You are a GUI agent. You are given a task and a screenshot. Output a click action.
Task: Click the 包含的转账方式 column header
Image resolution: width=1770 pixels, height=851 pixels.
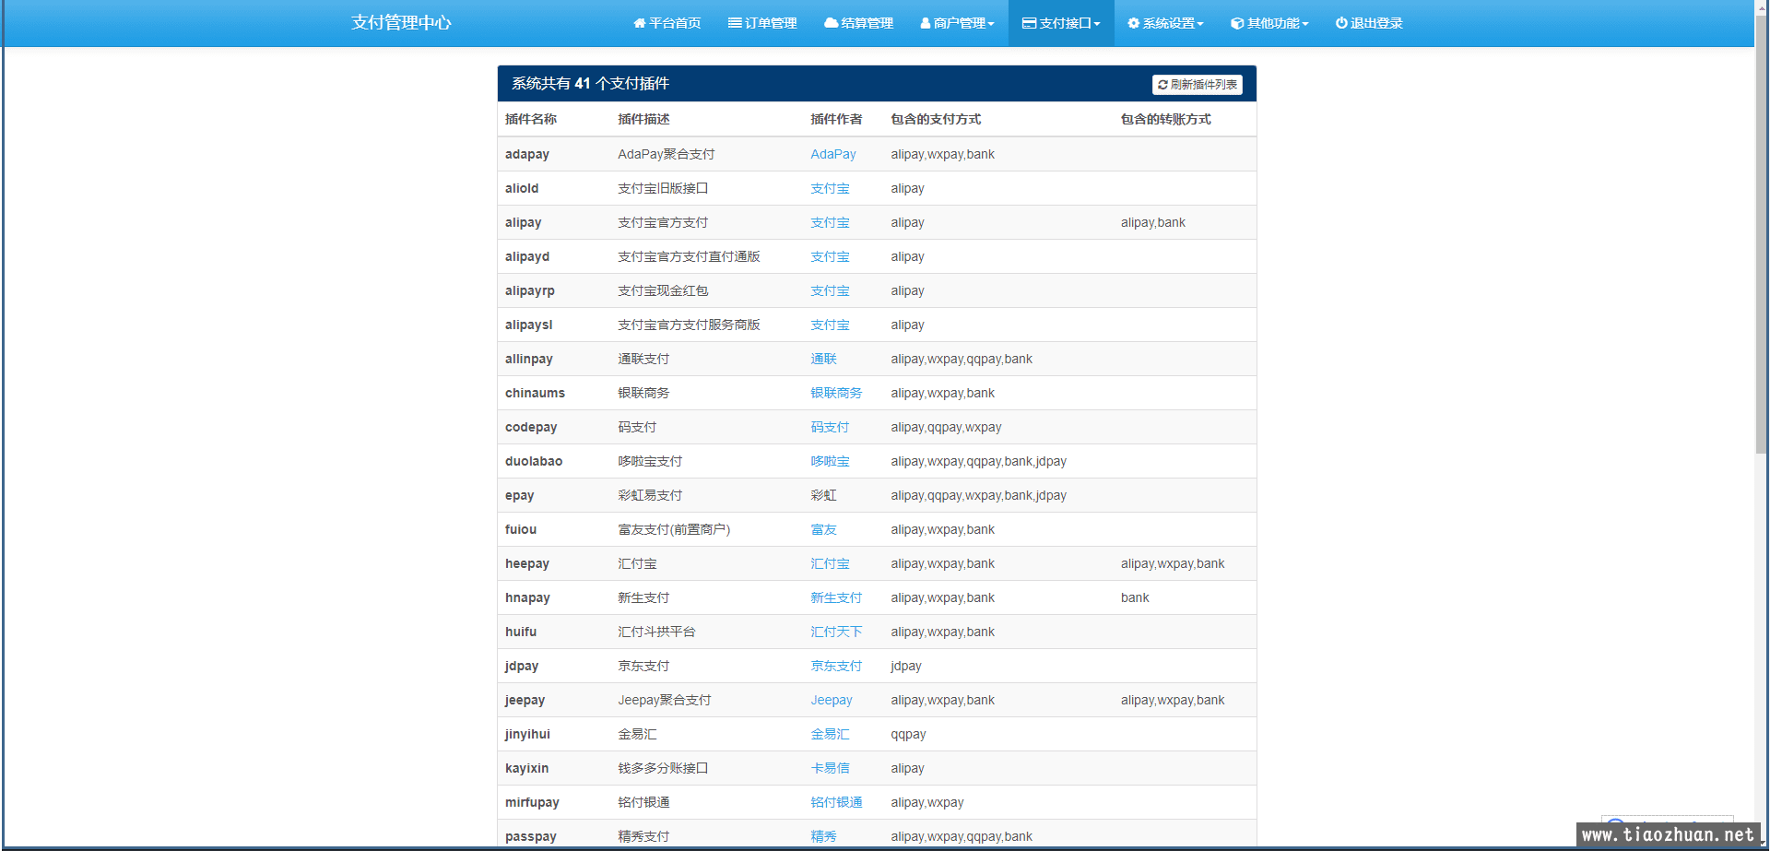[1166, 119]
